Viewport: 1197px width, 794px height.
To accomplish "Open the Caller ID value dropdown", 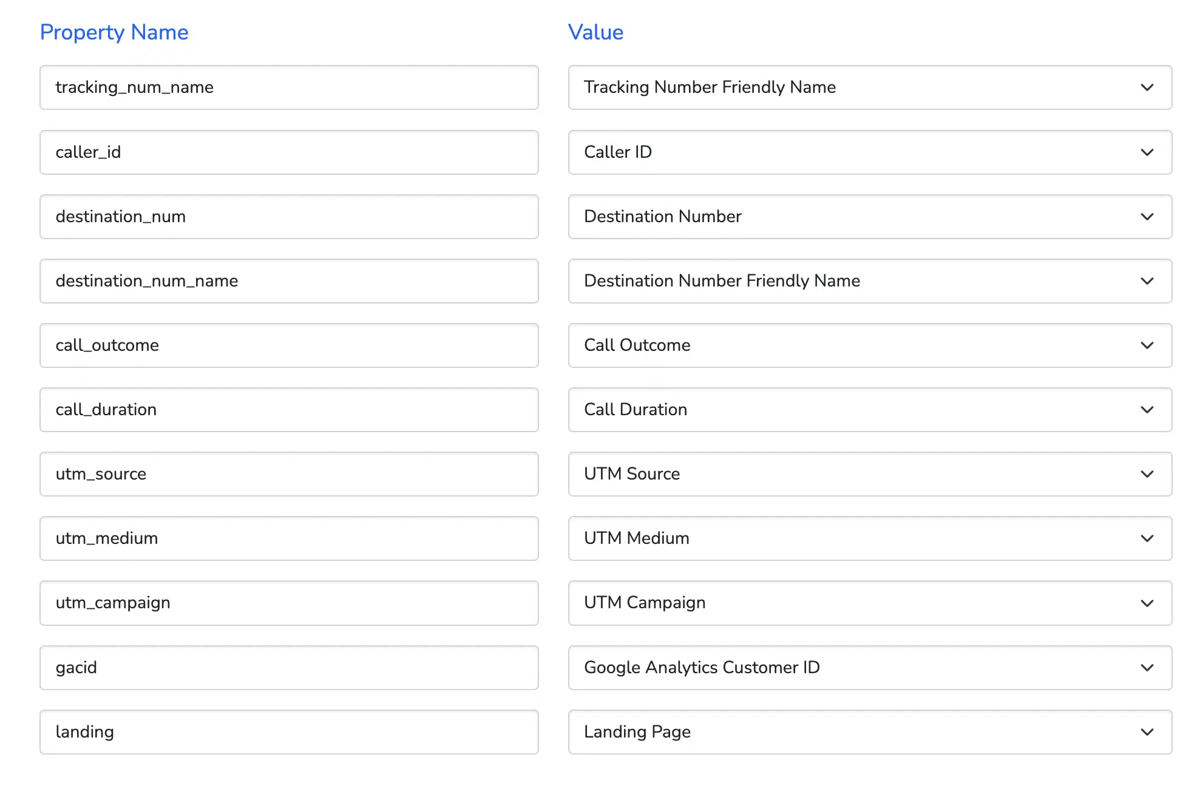I will 870,152.
